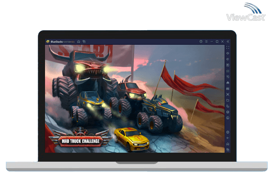Click the Android back arrow icon
This screenshot has height=187, width=271.
click(x=228, y=138)
